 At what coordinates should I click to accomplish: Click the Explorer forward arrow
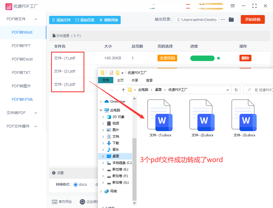(x=111, y=90)
